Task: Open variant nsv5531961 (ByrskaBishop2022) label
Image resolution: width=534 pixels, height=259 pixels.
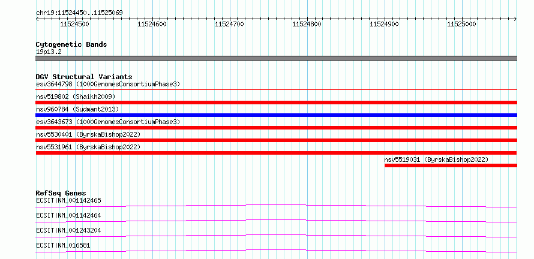Action: pos(88,147)
